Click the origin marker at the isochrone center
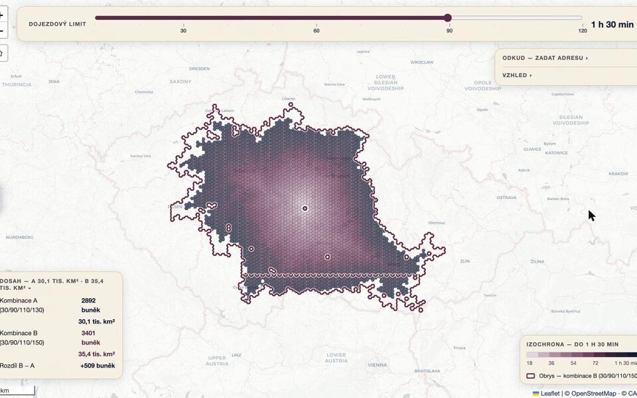 click(x=305, y=208)
